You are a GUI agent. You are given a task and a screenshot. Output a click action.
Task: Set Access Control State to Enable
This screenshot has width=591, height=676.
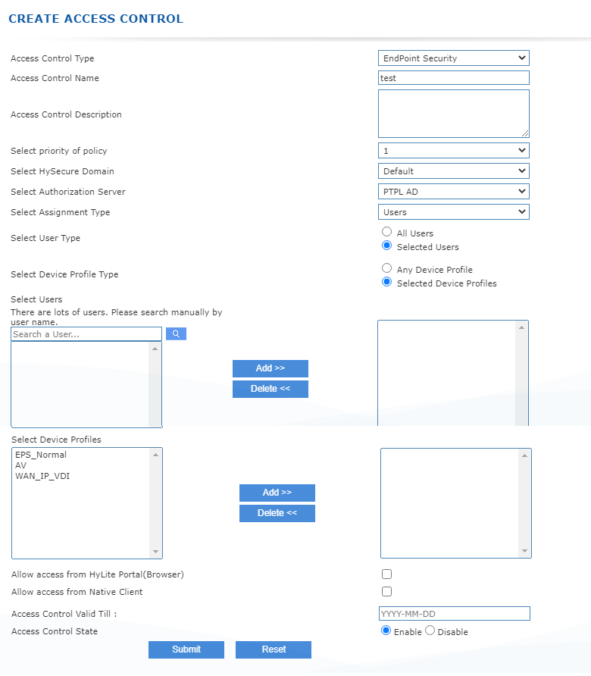click(386, 631)
